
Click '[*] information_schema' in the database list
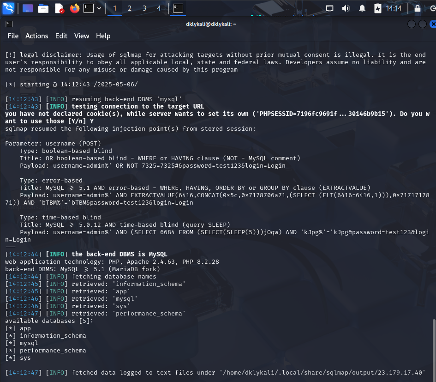(x=46, y=336)
